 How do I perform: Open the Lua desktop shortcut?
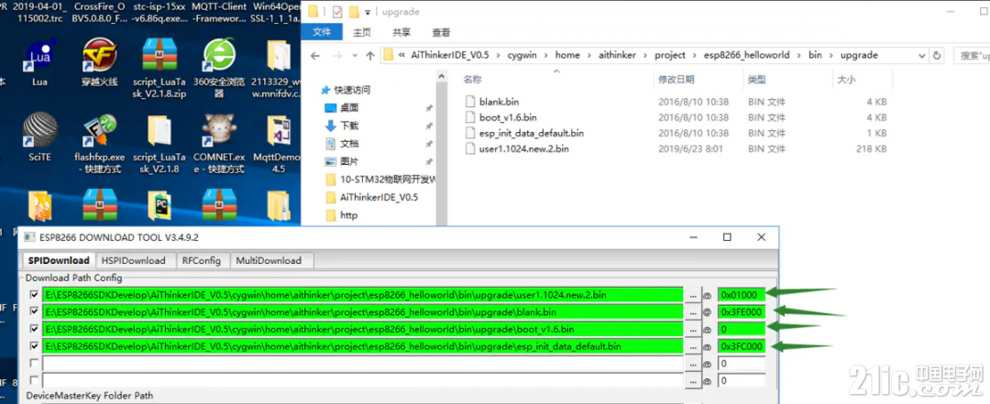click(x=39, y=62)
